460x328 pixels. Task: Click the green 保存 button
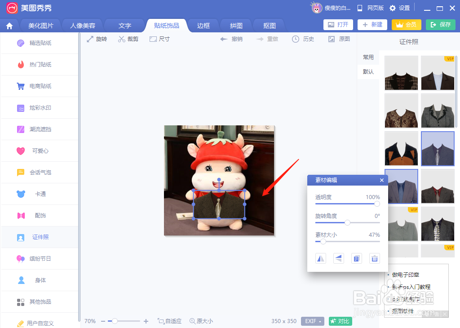(441, 25)
